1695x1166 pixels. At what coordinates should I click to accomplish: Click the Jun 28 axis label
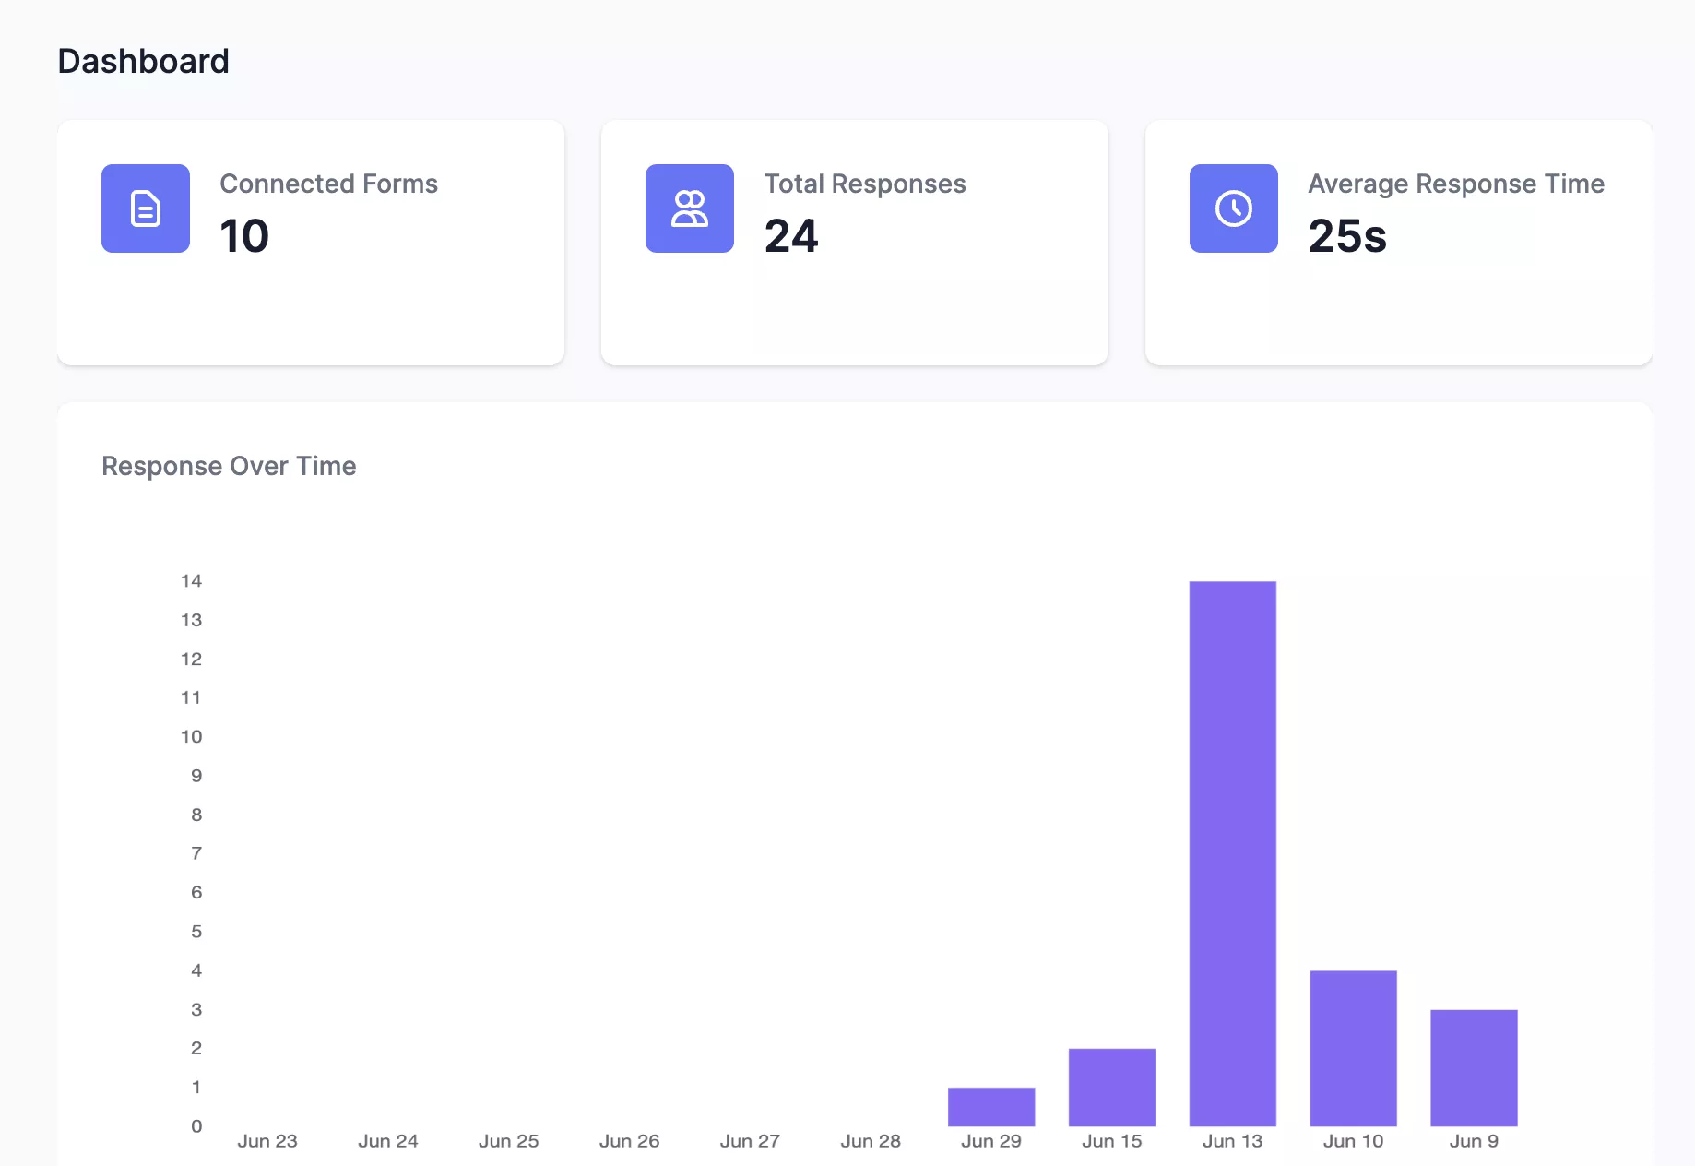click(x=871, y=1140)
